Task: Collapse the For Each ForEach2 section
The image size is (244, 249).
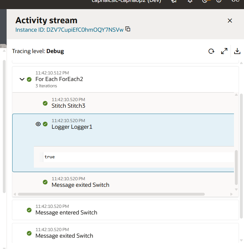Action: [x=22, y=79]
